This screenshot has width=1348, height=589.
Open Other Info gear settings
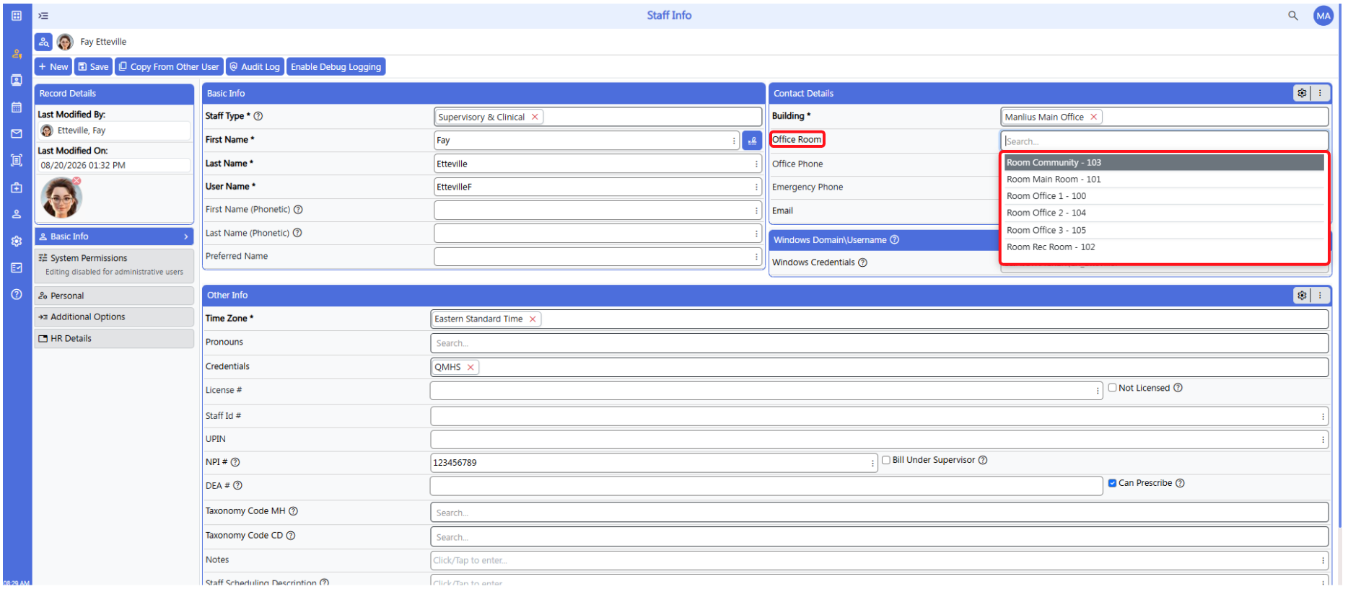click(1302, 295)
